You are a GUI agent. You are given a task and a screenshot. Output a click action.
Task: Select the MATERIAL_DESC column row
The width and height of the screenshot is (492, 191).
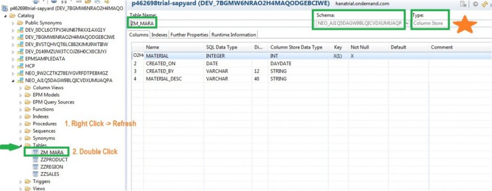click(x=311, y=79)
